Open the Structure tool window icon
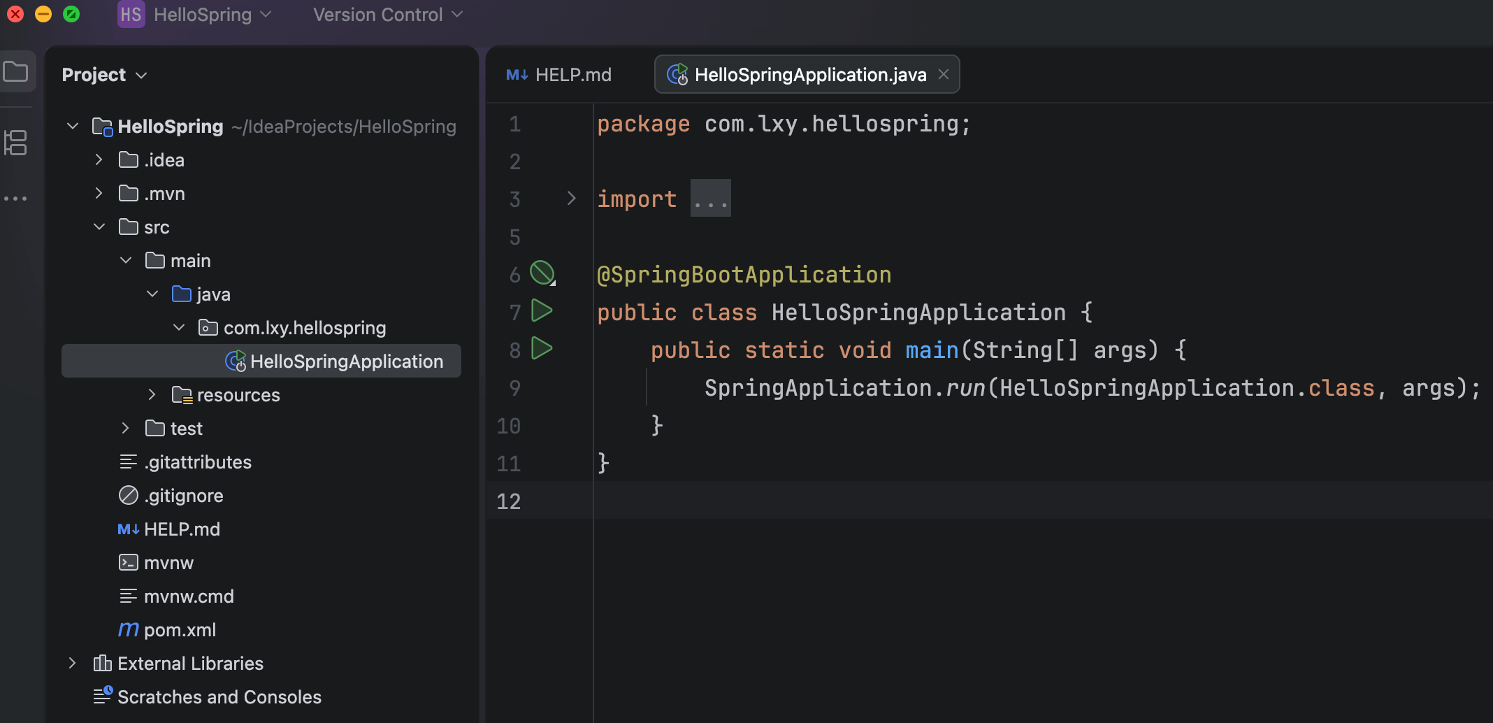 (15, 143)
